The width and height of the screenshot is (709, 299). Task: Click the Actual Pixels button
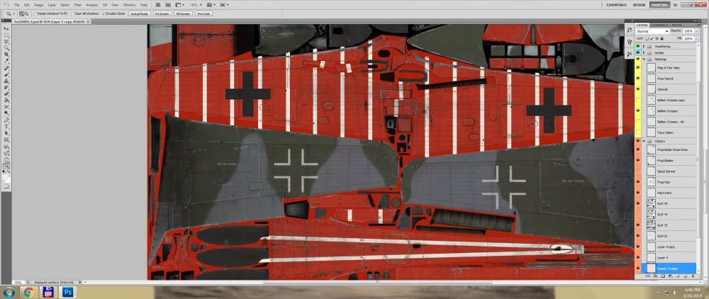[139, 13]
